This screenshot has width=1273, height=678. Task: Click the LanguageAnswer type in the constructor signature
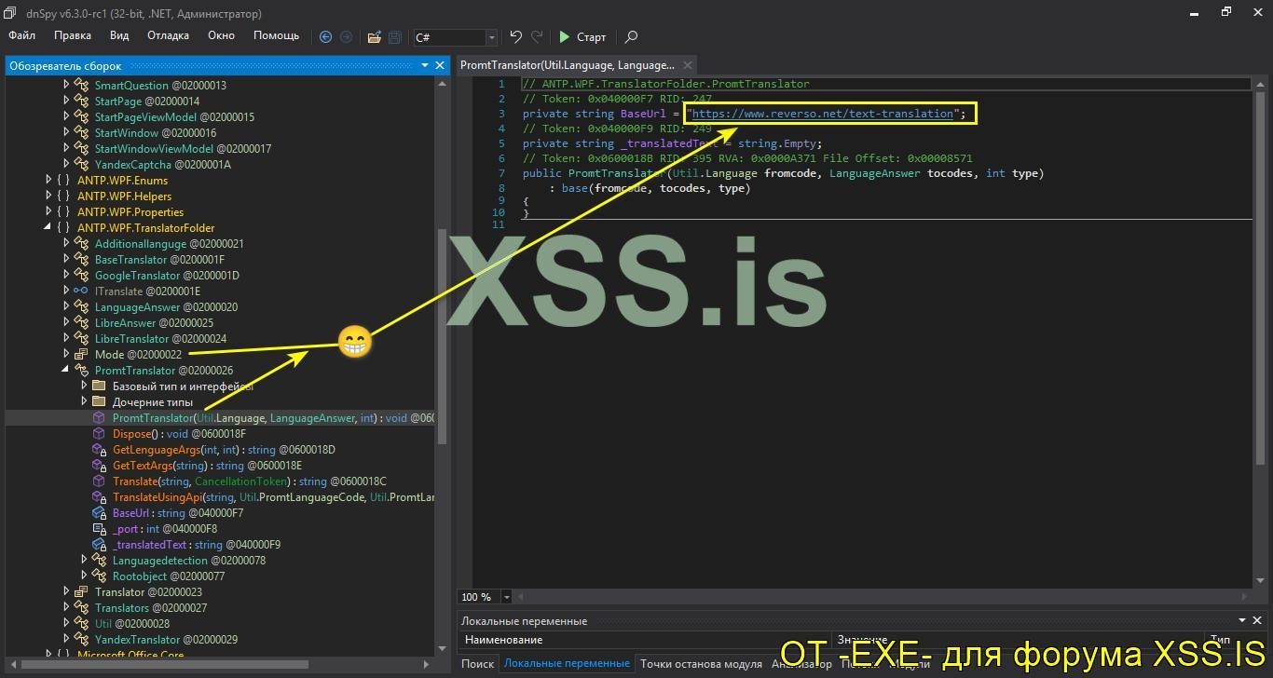click(x=875, y=173)
